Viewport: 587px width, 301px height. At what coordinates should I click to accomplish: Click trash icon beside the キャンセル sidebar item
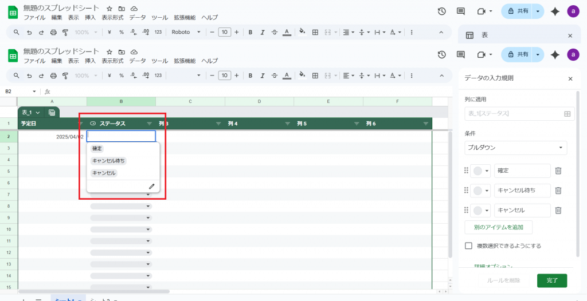click(x=558, y=210)
